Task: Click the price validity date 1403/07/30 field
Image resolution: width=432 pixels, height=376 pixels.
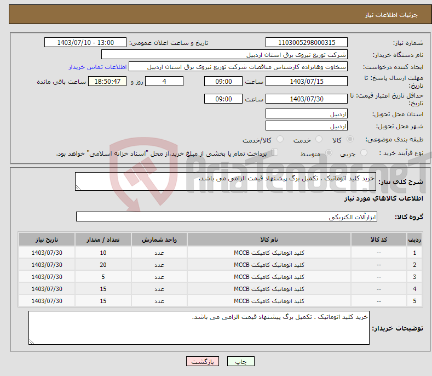Action: pyautogui.click(x=307, y=99)
